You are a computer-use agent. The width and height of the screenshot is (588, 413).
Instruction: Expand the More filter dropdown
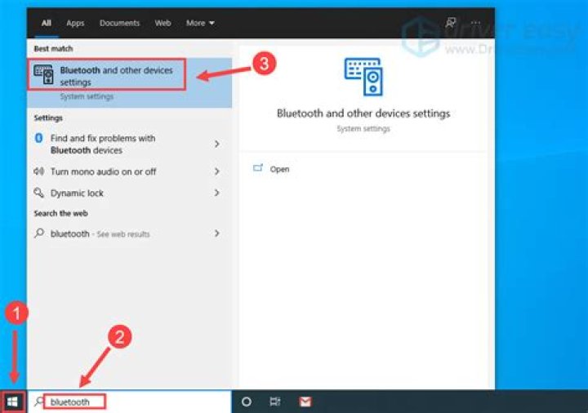coord(200,23)
